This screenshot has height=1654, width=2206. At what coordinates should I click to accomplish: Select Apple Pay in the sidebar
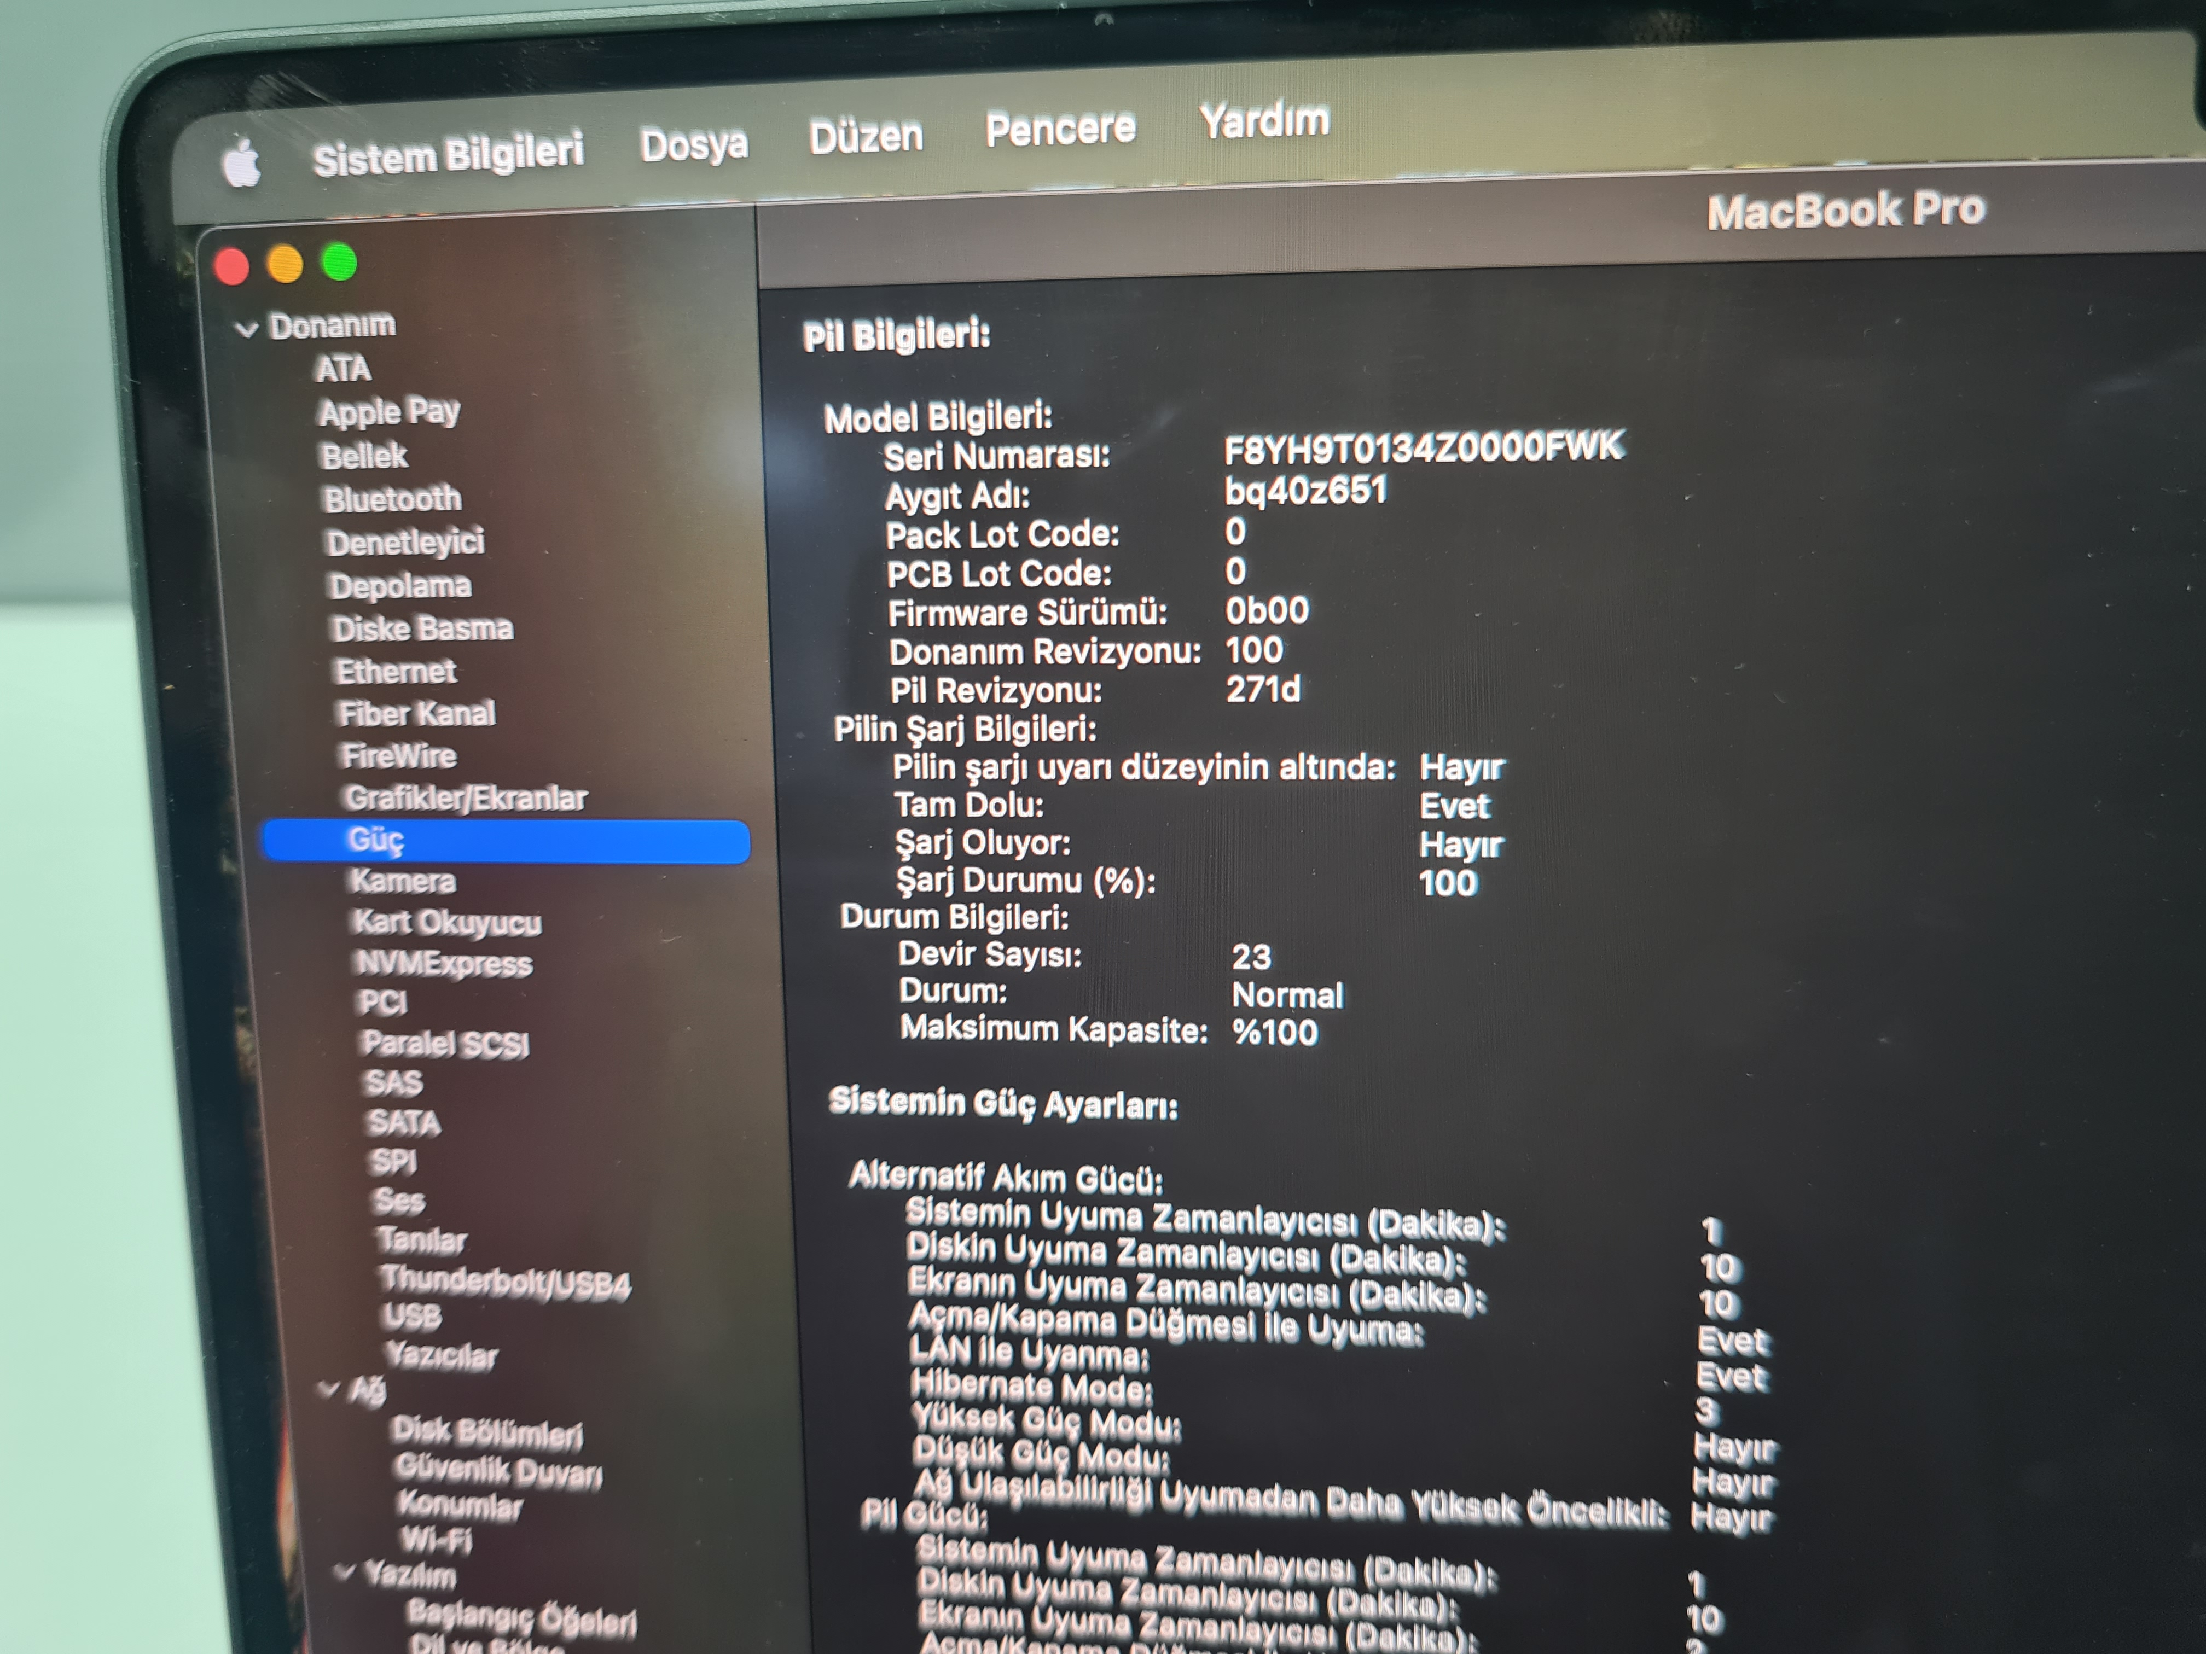[x=389, y=412]
